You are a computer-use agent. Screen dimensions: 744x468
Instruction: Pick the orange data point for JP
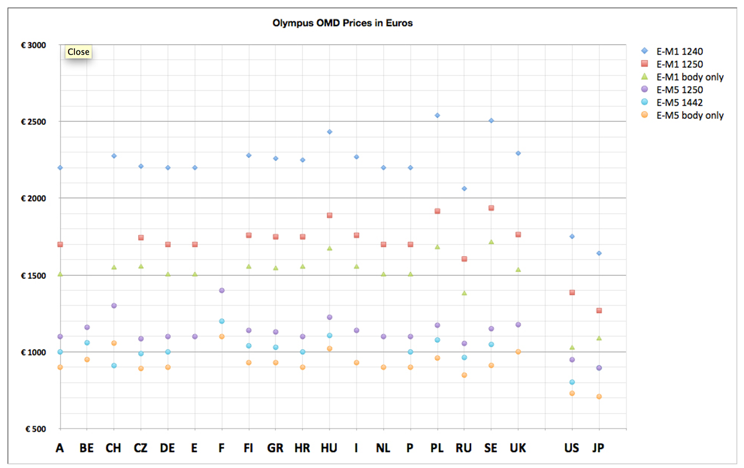point(599,397)
